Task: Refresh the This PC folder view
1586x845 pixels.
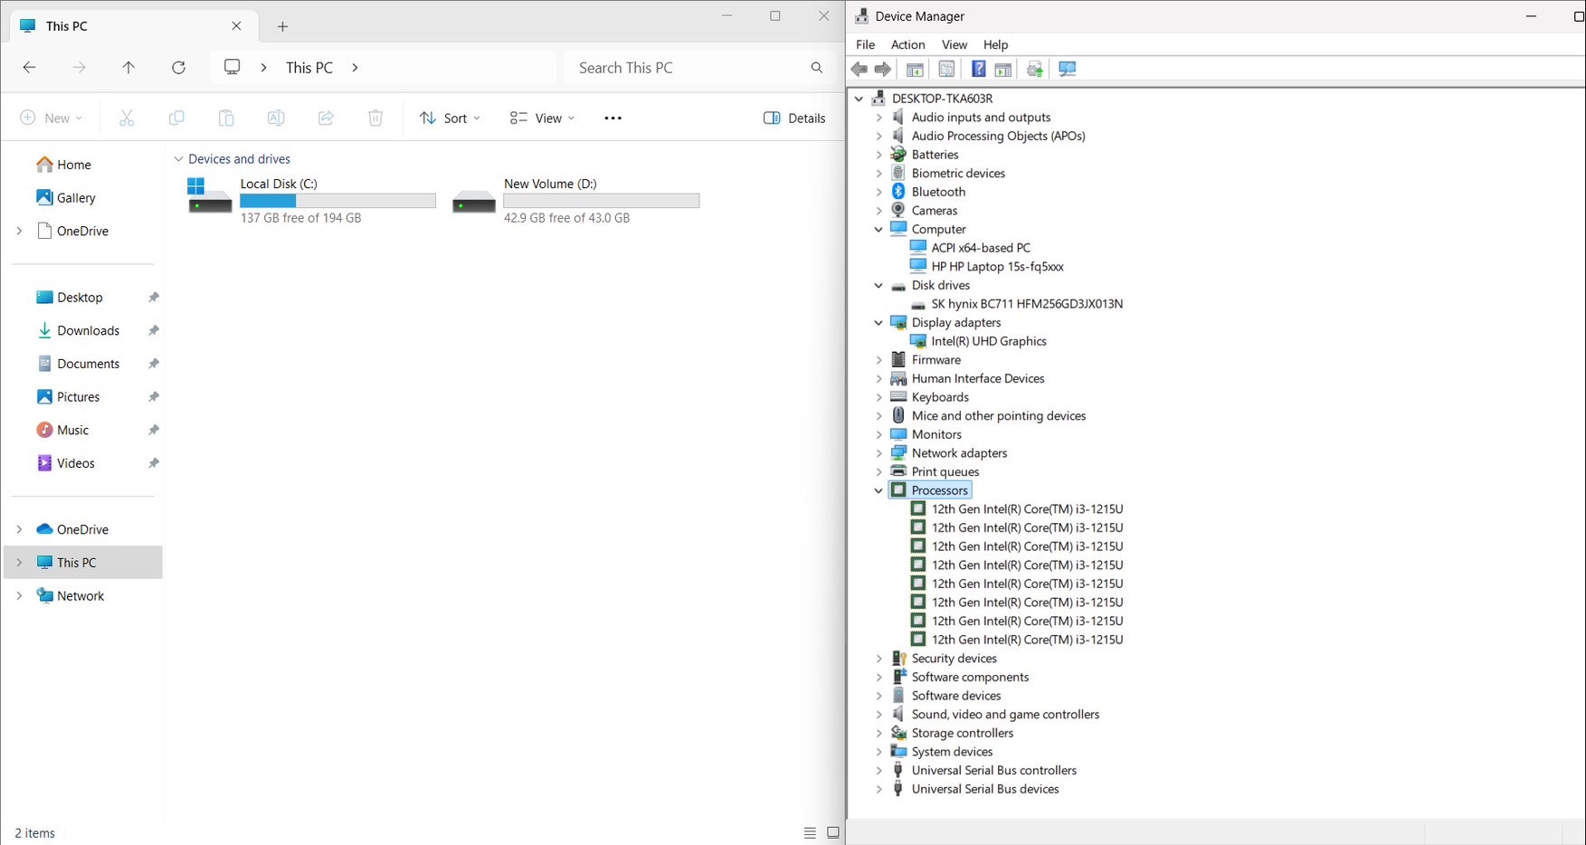Action: pos(179,68)
